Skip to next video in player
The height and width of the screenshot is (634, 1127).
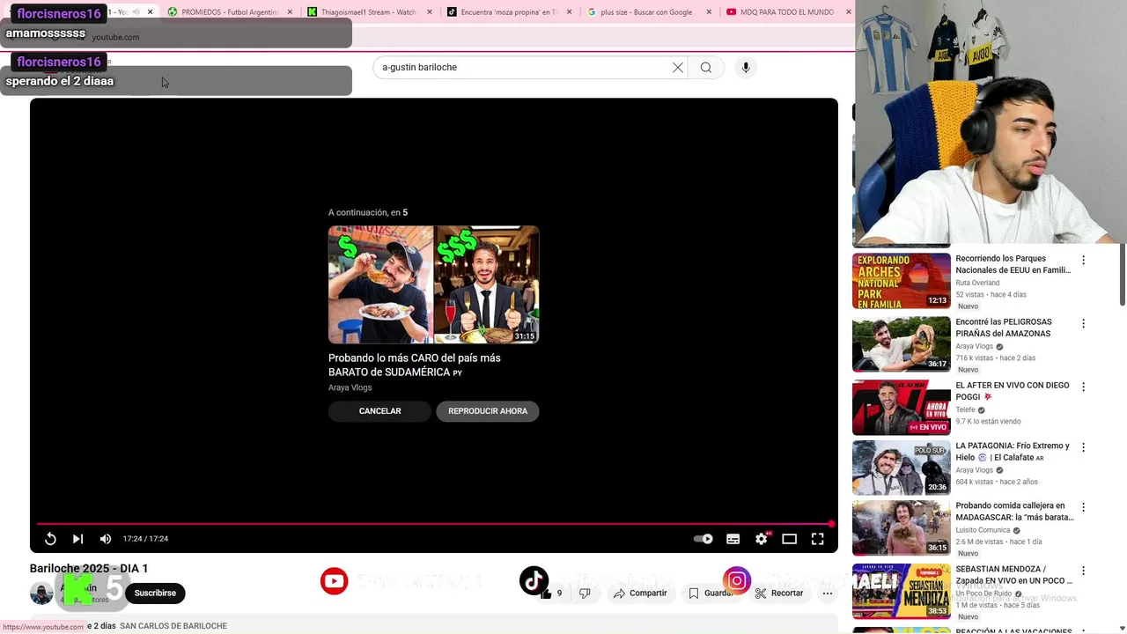click(x=77, y=539)
